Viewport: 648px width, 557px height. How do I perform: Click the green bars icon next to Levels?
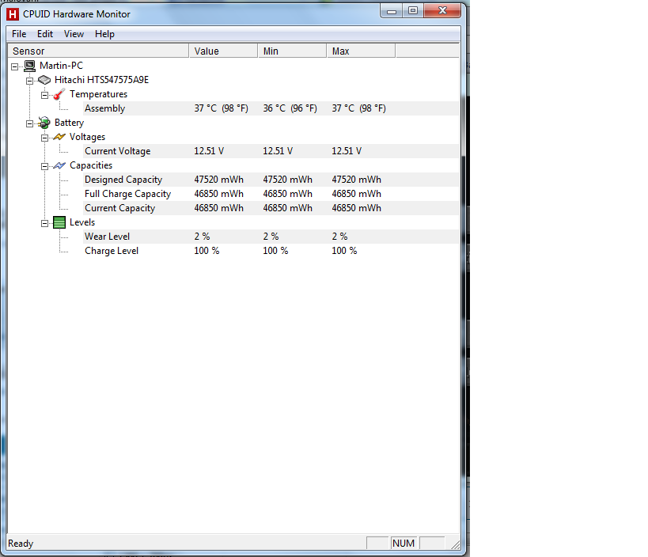tap(59, 222)
